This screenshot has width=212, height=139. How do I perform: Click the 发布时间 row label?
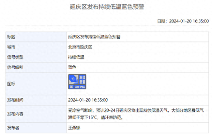15,100
